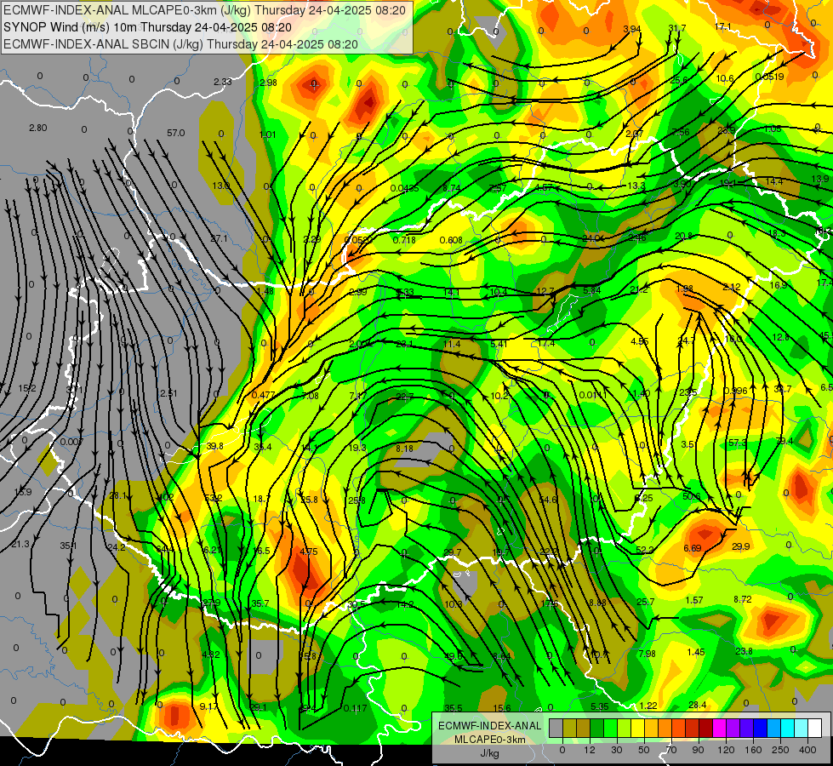Click the pure yellow legend swatch
The image size is (833, 766).
637,729
